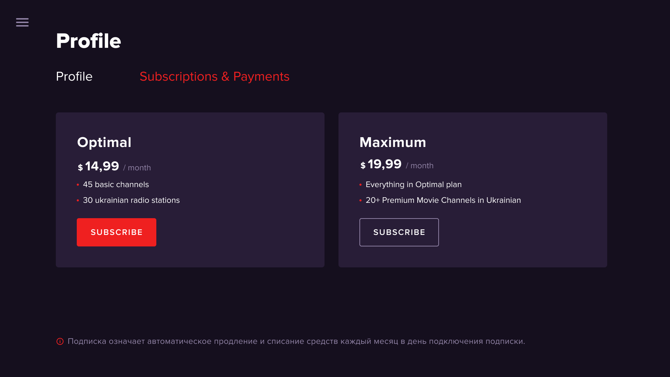
Task: Click "30 ukrainian radio stations" feature text
Action: click(131, 200)
